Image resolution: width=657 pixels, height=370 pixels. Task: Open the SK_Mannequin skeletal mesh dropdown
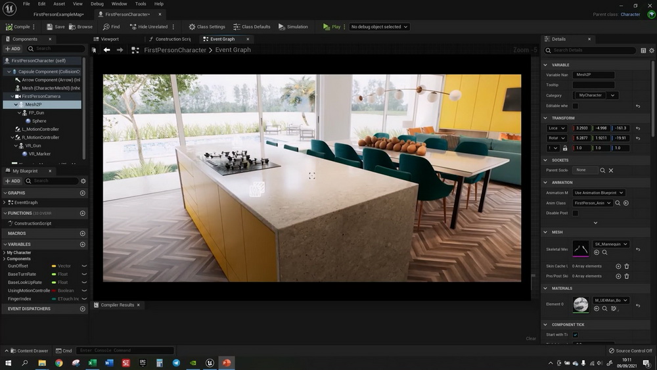[x=611, y=244]
